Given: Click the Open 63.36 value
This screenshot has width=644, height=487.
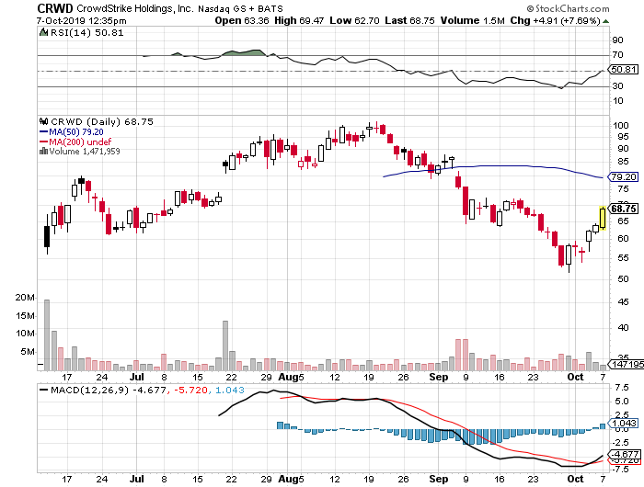Looking at the screenshot, I should tap(242, 20).
